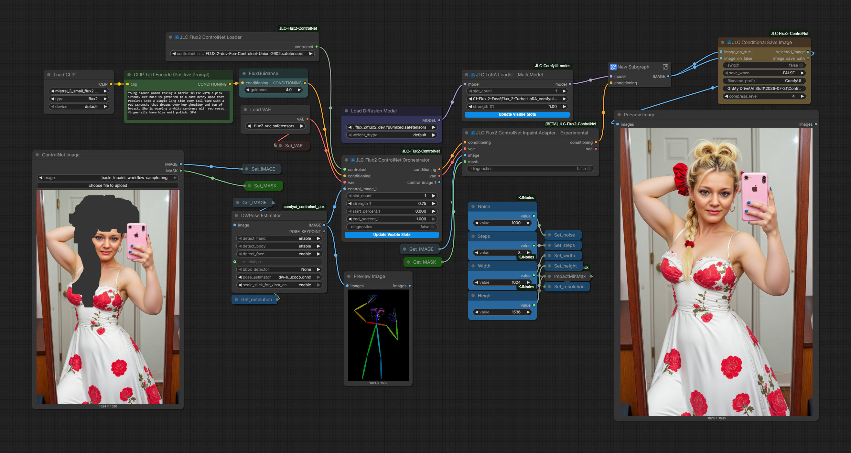This screenshot has height=453, width=851.
Task: Toggle diagnostics in the ControlNet Orchestrator node
Action: click(392, 227)
